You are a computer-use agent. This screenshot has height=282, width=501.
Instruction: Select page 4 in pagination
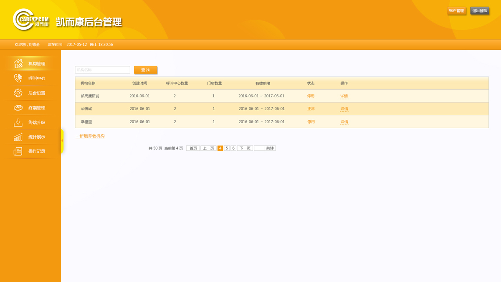(220, 148)
